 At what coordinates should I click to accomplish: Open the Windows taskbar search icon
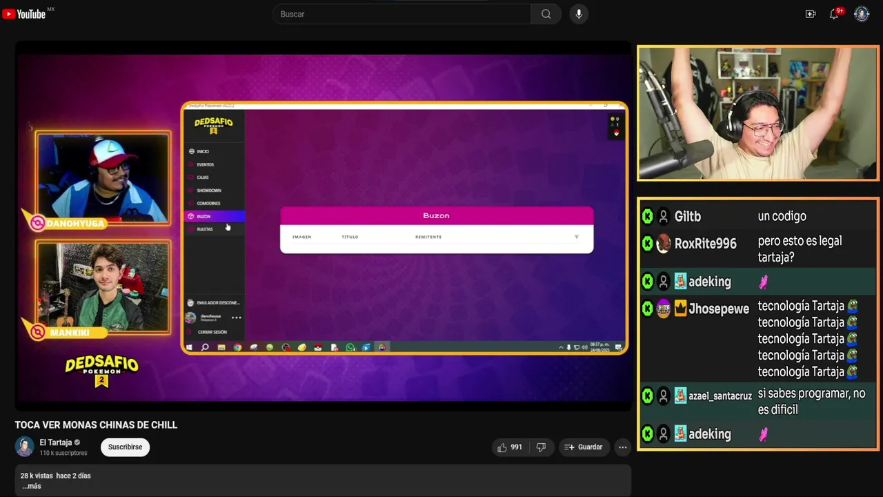[205, 347]
